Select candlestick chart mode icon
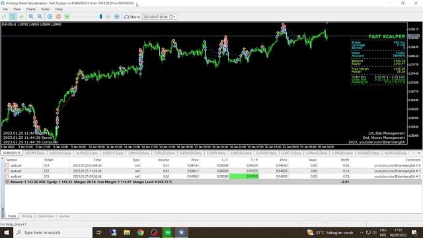 pos(13,17)
